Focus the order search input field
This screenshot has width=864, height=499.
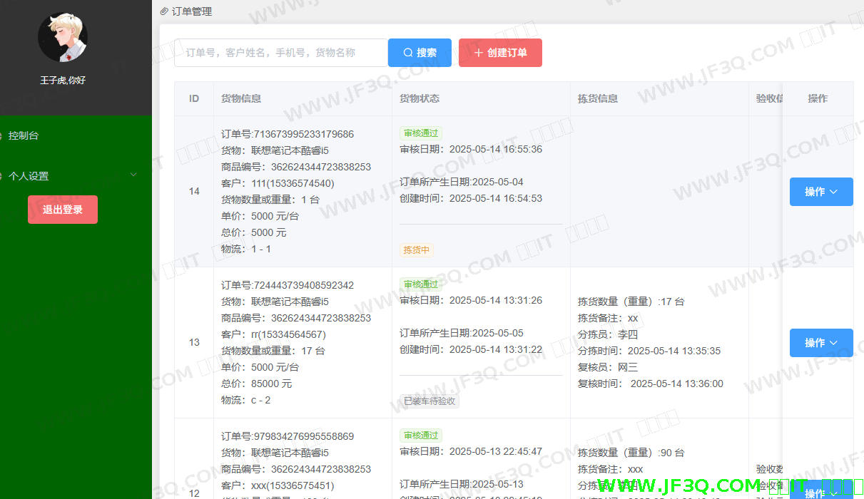click(x=280, y=53)
